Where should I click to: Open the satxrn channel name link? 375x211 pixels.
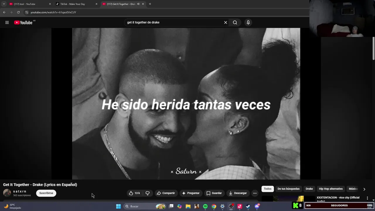[x=20, y=191]
